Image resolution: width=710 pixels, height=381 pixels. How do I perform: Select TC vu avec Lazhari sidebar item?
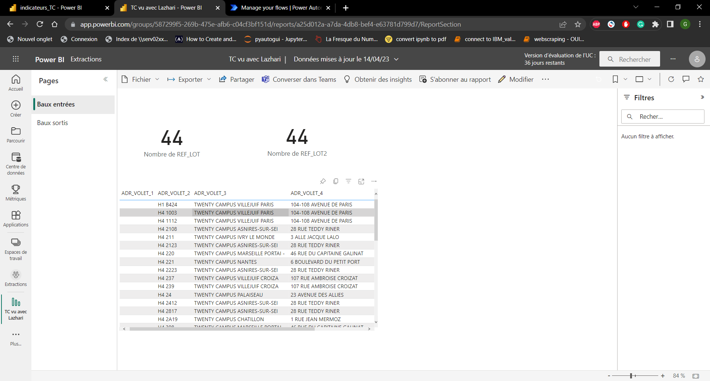coord(16,309)
